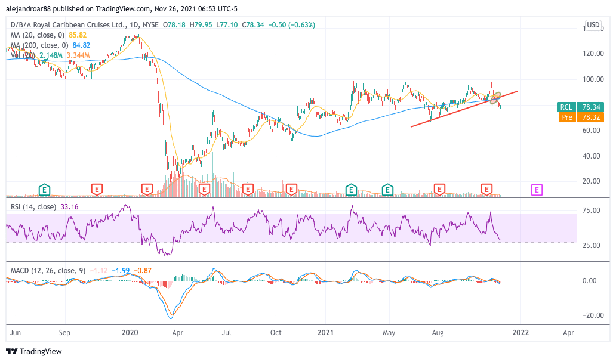616x362 pixels.
Task: Click the May label on the time axis
Action: pos(389,333)
